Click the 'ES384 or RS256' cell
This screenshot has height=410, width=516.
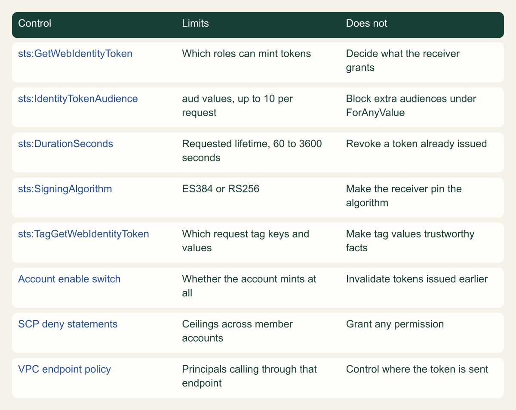(221, 188)
